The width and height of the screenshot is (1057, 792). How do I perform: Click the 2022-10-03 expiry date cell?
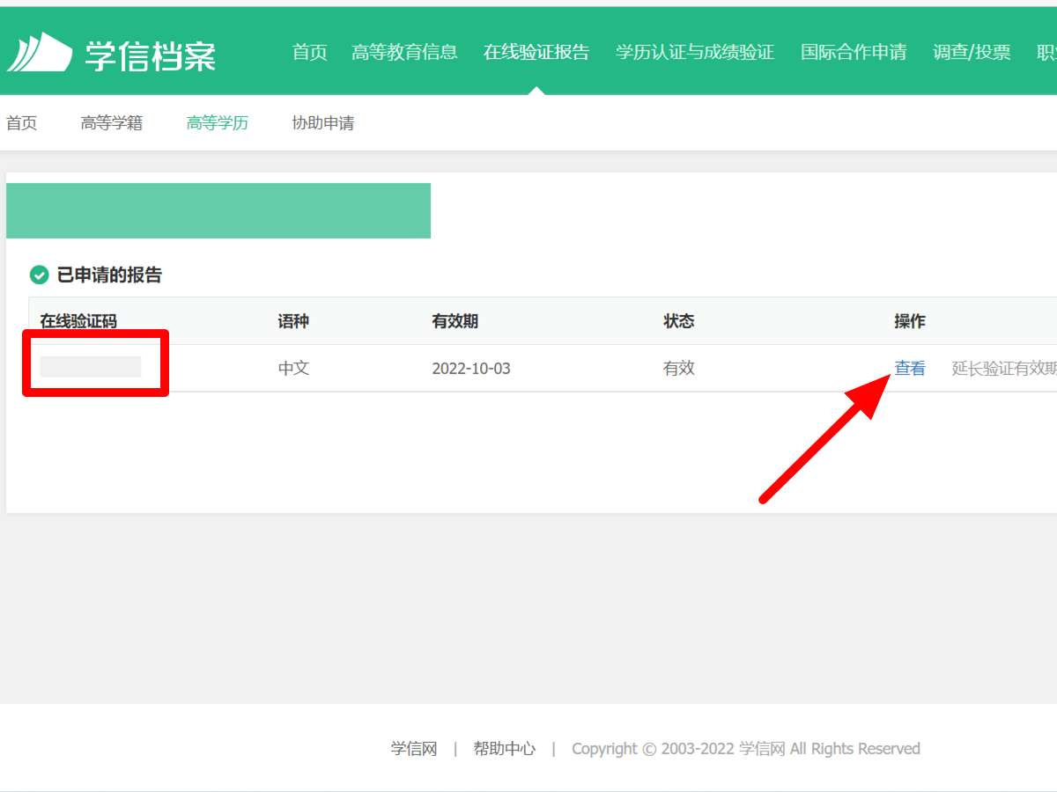click(471, 368)
